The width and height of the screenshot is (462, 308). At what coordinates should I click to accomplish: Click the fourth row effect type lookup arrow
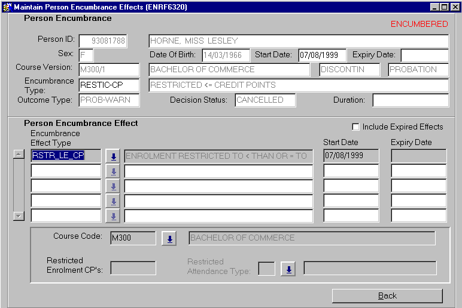click(113, 201)
